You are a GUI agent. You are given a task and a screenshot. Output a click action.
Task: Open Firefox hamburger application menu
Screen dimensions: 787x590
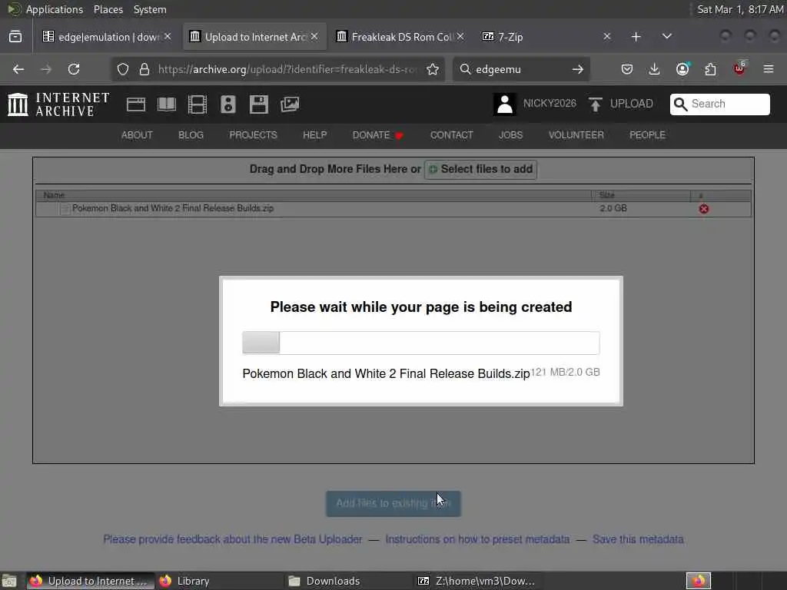(x=769, y=69)
